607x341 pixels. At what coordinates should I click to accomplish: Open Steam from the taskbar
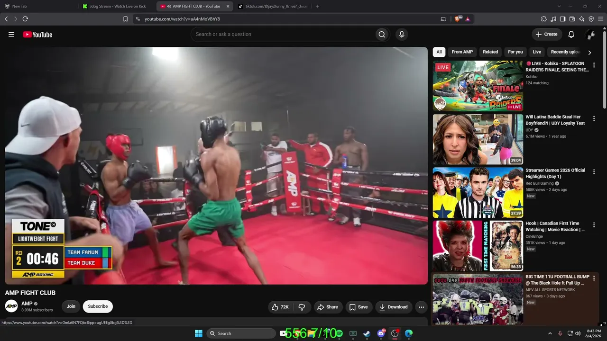(367, 333)
